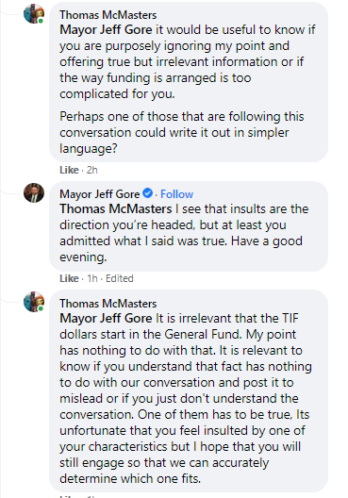Open the Thomas McMasters author name on the last comment
The height and width of the screenshot is (498, 348).
point(108,304)
